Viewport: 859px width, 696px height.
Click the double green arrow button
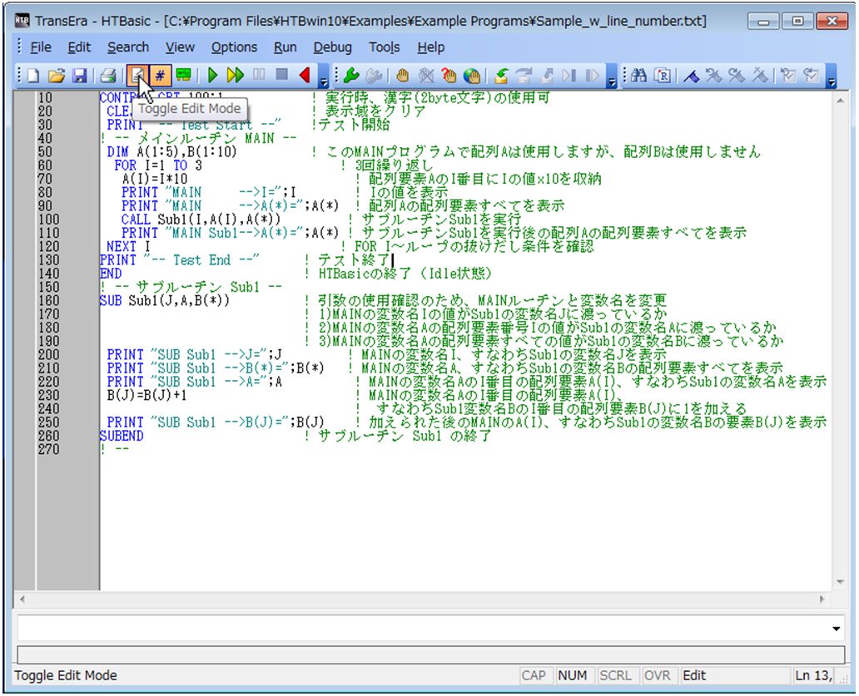pyautogui.click(x=236, y=76)
